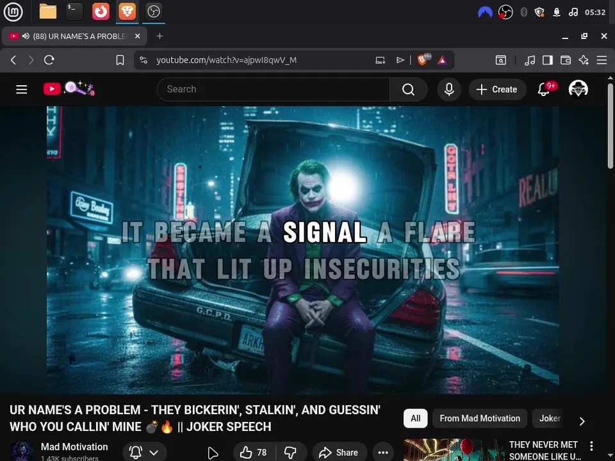615x461 pixels.
Task: Select the From Mad Motivation chip
Action: (480, 418)
